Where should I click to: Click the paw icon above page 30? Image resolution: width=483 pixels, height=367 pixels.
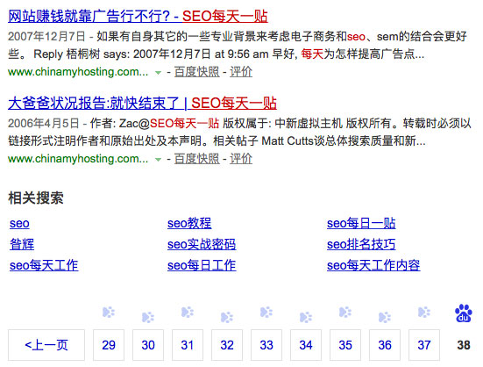pyautogui.click(x=148, y=317)
